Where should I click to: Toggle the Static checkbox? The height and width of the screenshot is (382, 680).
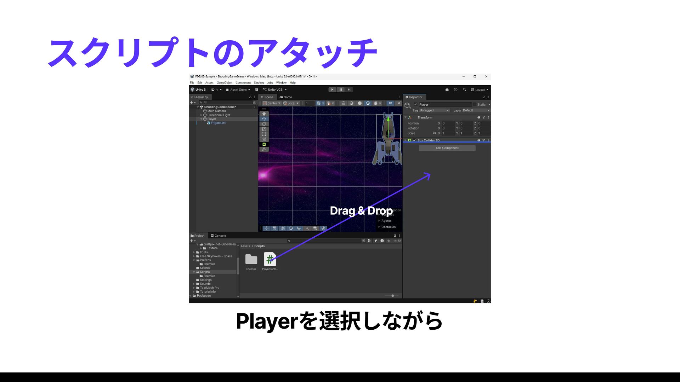coord(475,104)
